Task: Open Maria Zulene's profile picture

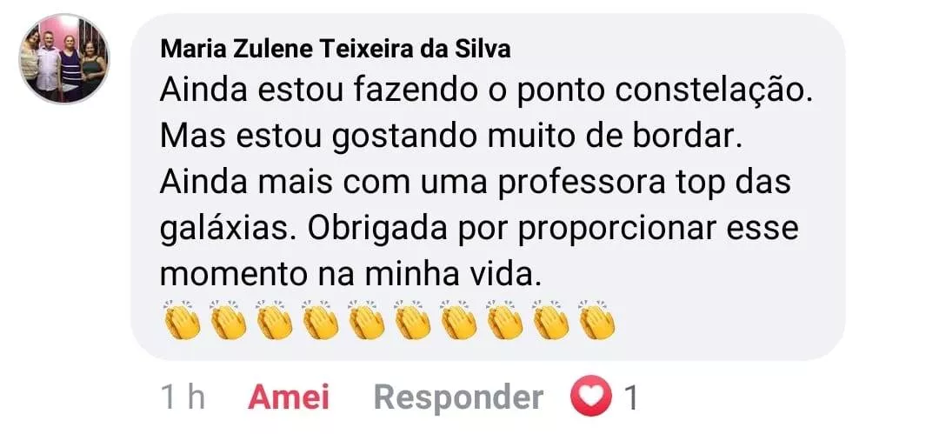Action: [x=64, y=59]
